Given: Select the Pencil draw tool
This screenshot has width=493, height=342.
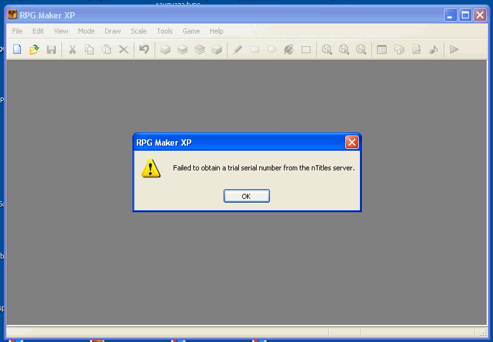Looking at the screenshot, I should point(238,49).
